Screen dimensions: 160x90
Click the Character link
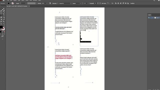tap(54, 3)
